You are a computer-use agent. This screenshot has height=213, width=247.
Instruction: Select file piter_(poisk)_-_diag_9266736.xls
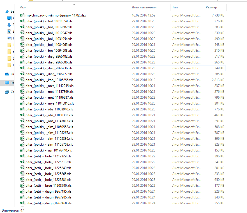tap(49, 68)
